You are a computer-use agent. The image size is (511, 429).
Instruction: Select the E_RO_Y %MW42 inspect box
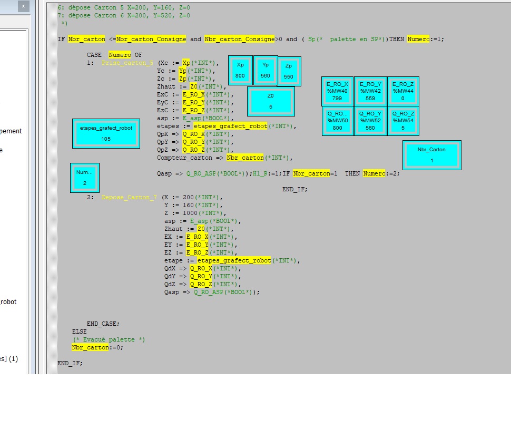[370, 91]
